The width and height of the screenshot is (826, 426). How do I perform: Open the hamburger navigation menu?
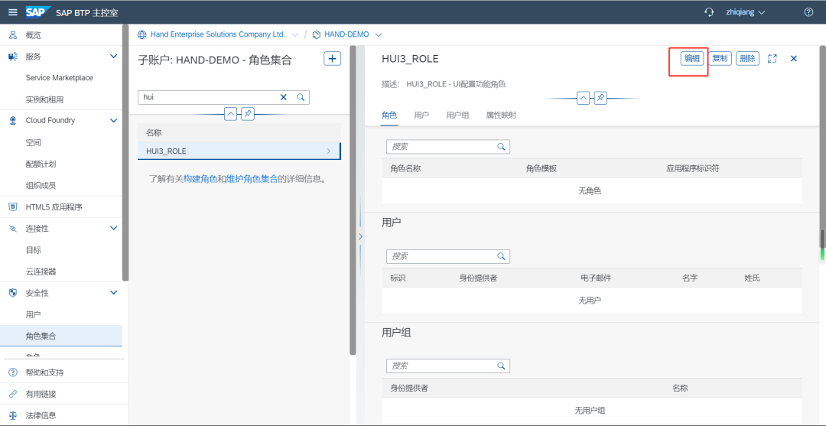13,12
